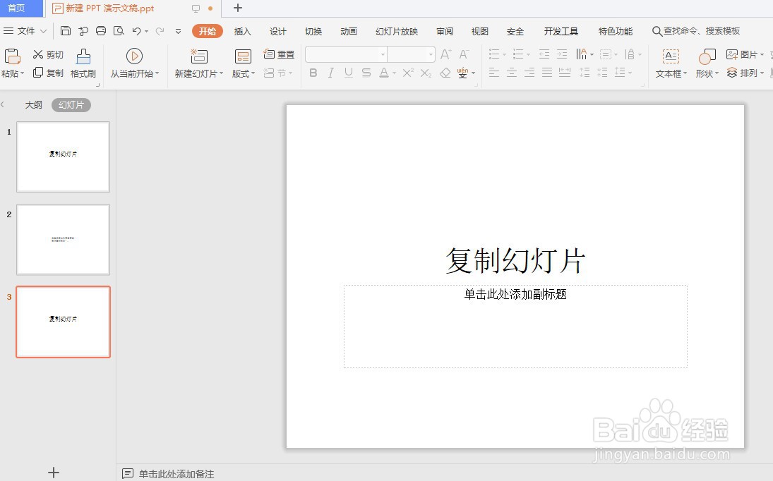Open a new document tab with plus
Image resolution: width=773 pixels, height=481 pixels.
[x=238, y=8]
